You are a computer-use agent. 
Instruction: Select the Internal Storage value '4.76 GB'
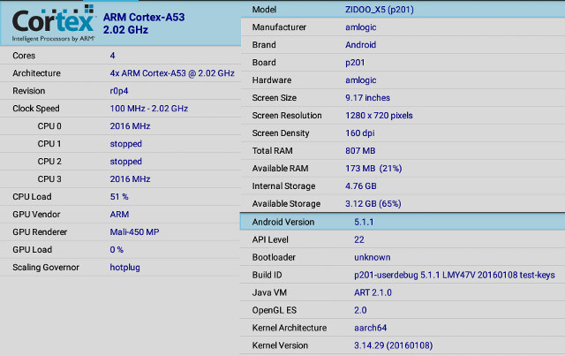coord(361,186)
